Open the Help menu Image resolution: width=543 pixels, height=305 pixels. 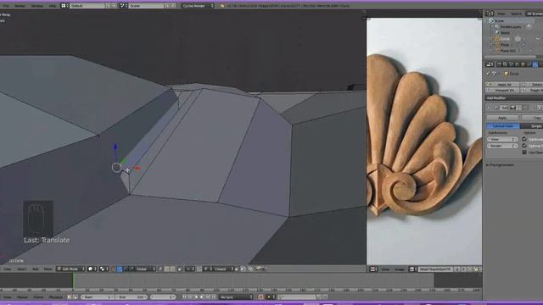pos(53,6)
